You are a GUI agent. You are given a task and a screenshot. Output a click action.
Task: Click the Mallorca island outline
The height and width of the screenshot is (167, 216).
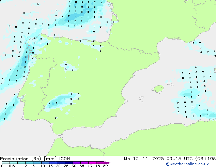158,89
